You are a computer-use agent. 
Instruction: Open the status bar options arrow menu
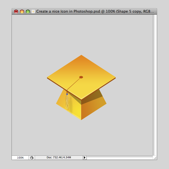click(85, 157)
